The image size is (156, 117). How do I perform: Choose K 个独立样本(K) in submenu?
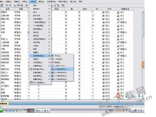(x=62, y=72)
